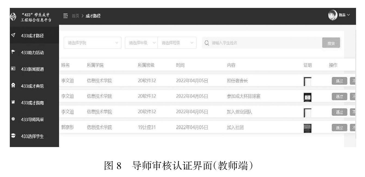Image resolution: width=365 pixels, height=177 pixels.
Task: Click 首页 in the breadcrumb
Action: tap(75, 16)
